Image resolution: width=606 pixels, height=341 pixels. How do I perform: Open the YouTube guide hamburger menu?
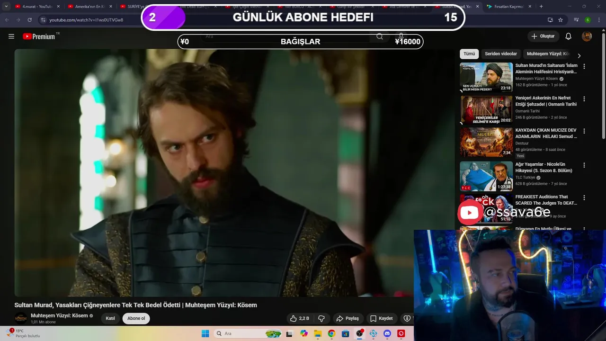coord(11,36)
